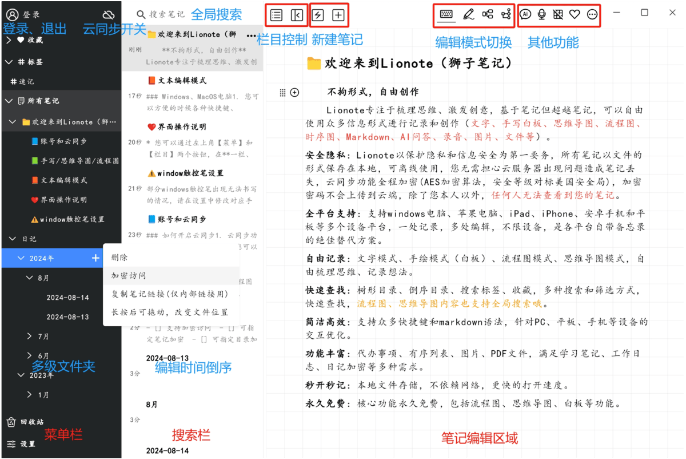
Task: Open diary 2024-08-13 in sidebar tree
Action: [x=67, y=316]
